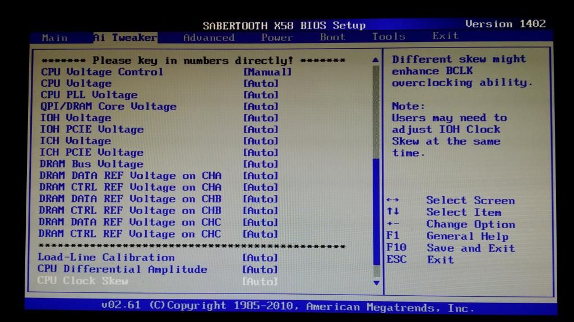Screen dimensions: 574x322
Task: Click the scroll down arrow
Action: (x=376, y=282)
